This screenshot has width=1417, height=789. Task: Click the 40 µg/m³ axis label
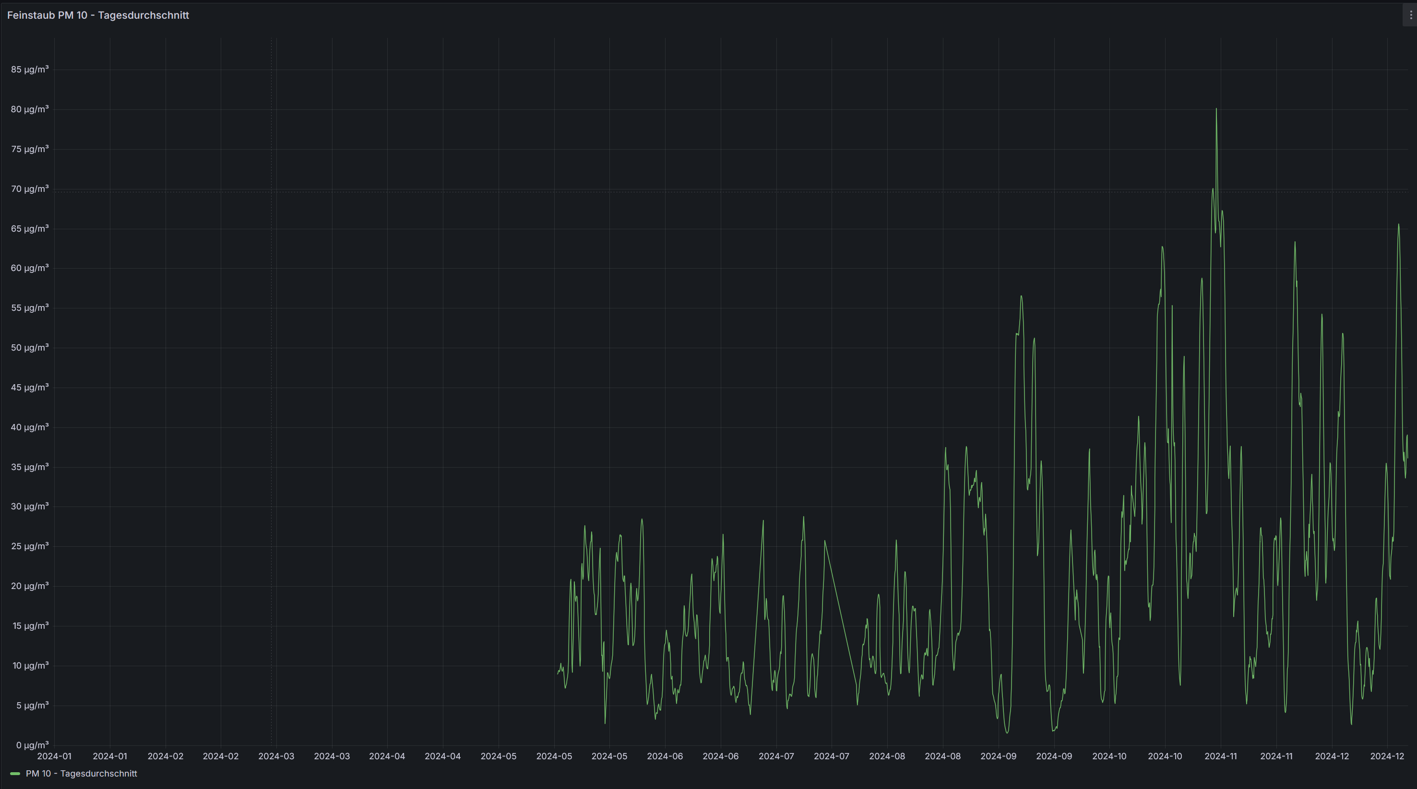coord(30,427)
